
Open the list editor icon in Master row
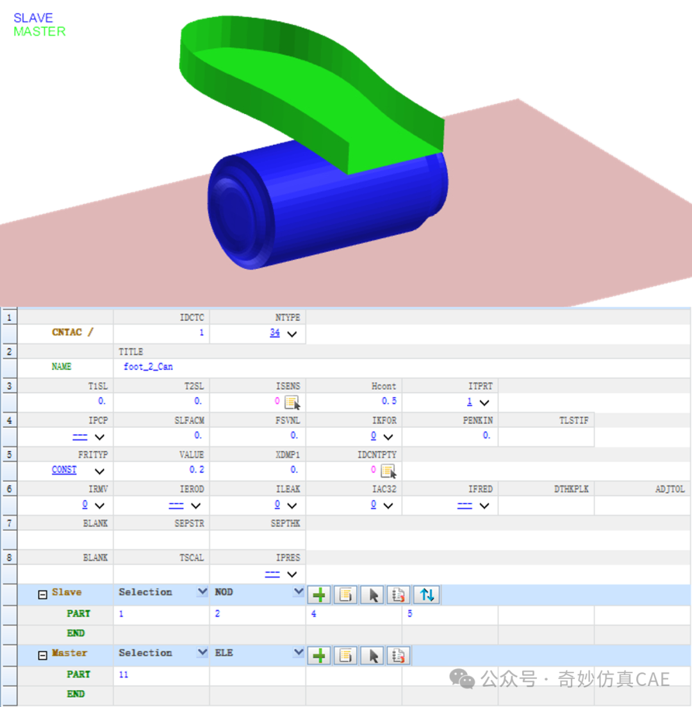click(345, 656)
